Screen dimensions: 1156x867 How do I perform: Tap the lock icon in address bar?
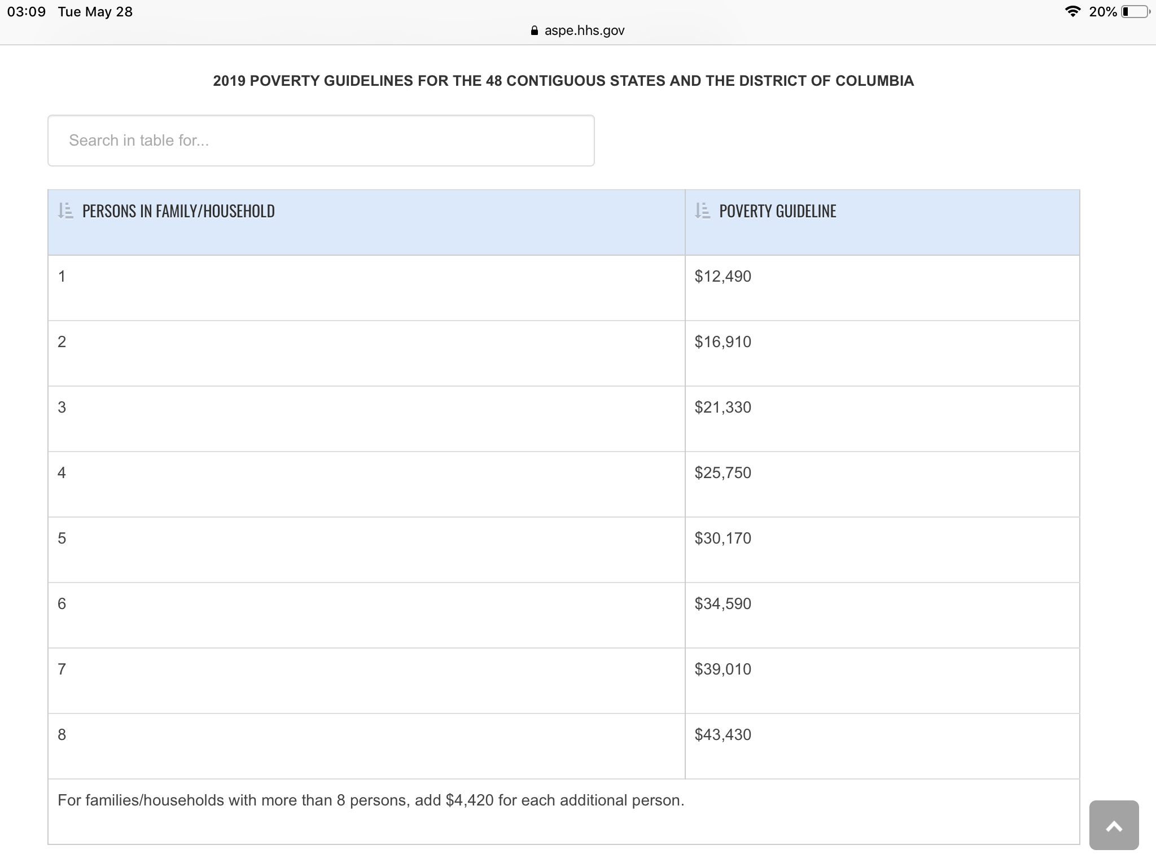(535, 30)
